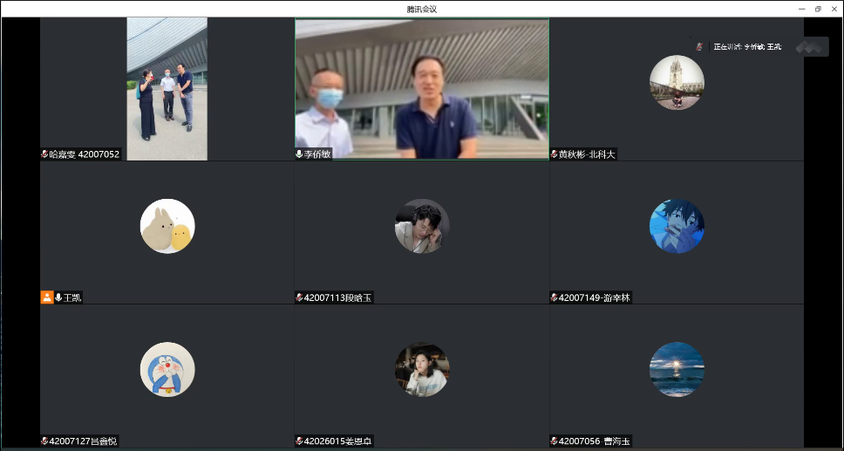Click the muted mic icon of 42007113段晗玉
The width and height of the screenshot is (844, 451).
click(x=299, y=297)
